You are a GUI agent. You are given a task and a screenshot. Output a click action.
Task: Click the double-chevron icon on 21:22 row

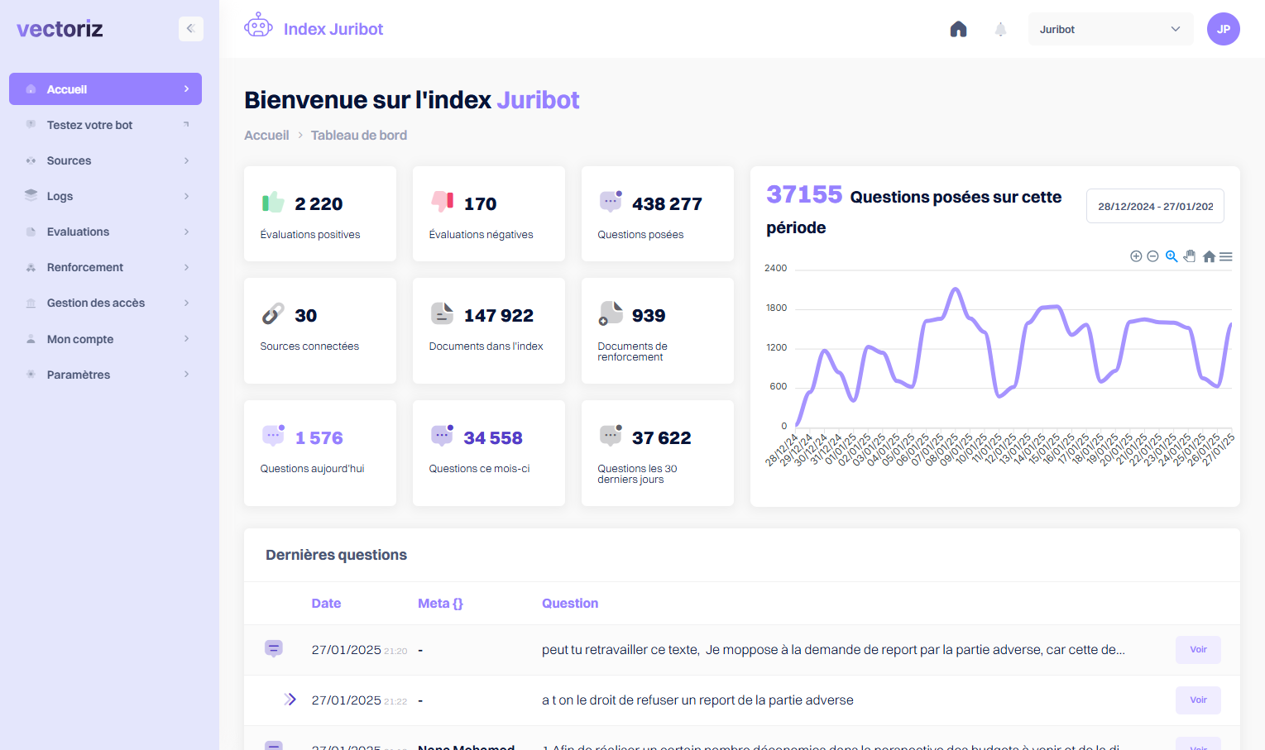(x=290, y=700)
